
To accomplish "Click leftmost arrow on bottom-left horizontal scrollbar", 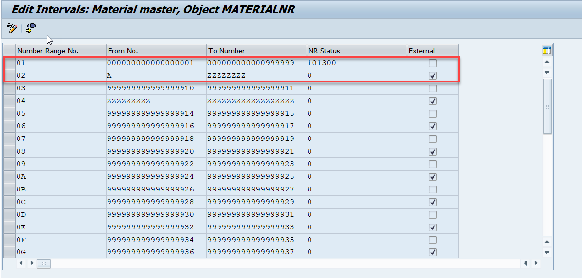I will 21,263.
